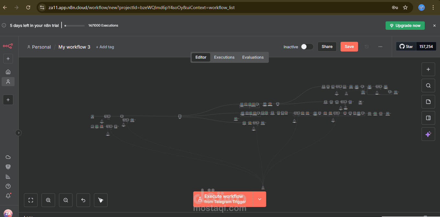Open the three-dot workflow options menu

pyautogui.click(x=380, y=47)
